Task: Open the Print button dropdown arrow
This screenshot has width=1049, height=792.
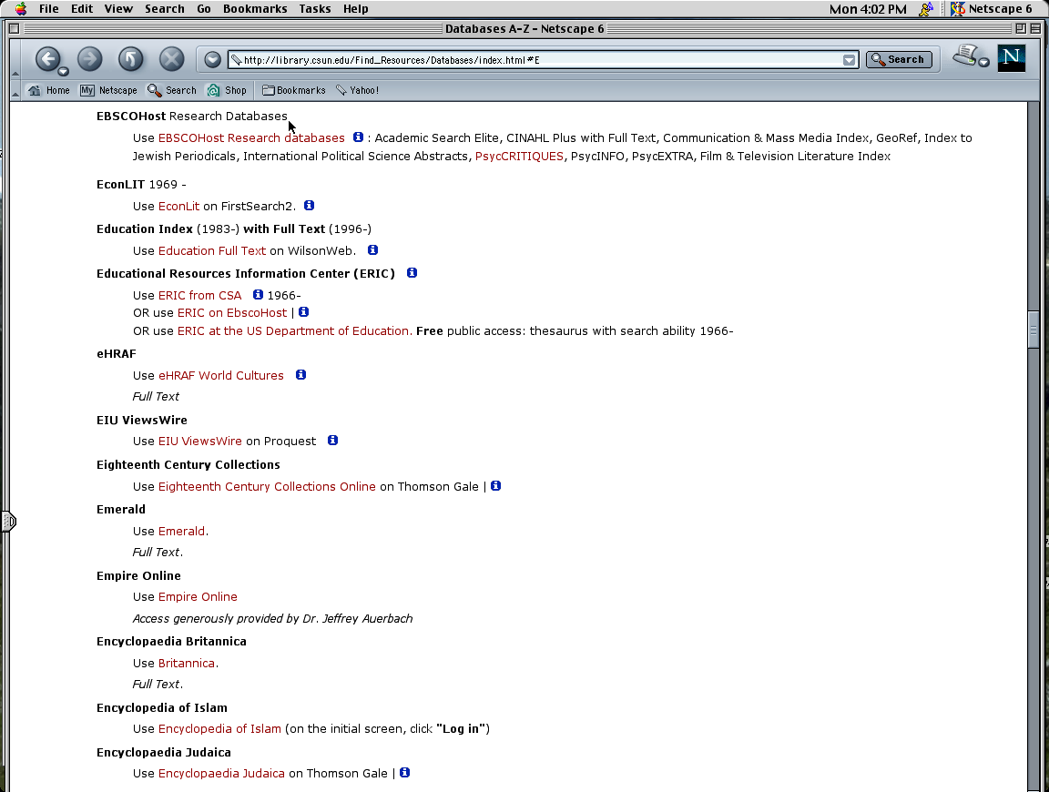Action: (983, 62)
